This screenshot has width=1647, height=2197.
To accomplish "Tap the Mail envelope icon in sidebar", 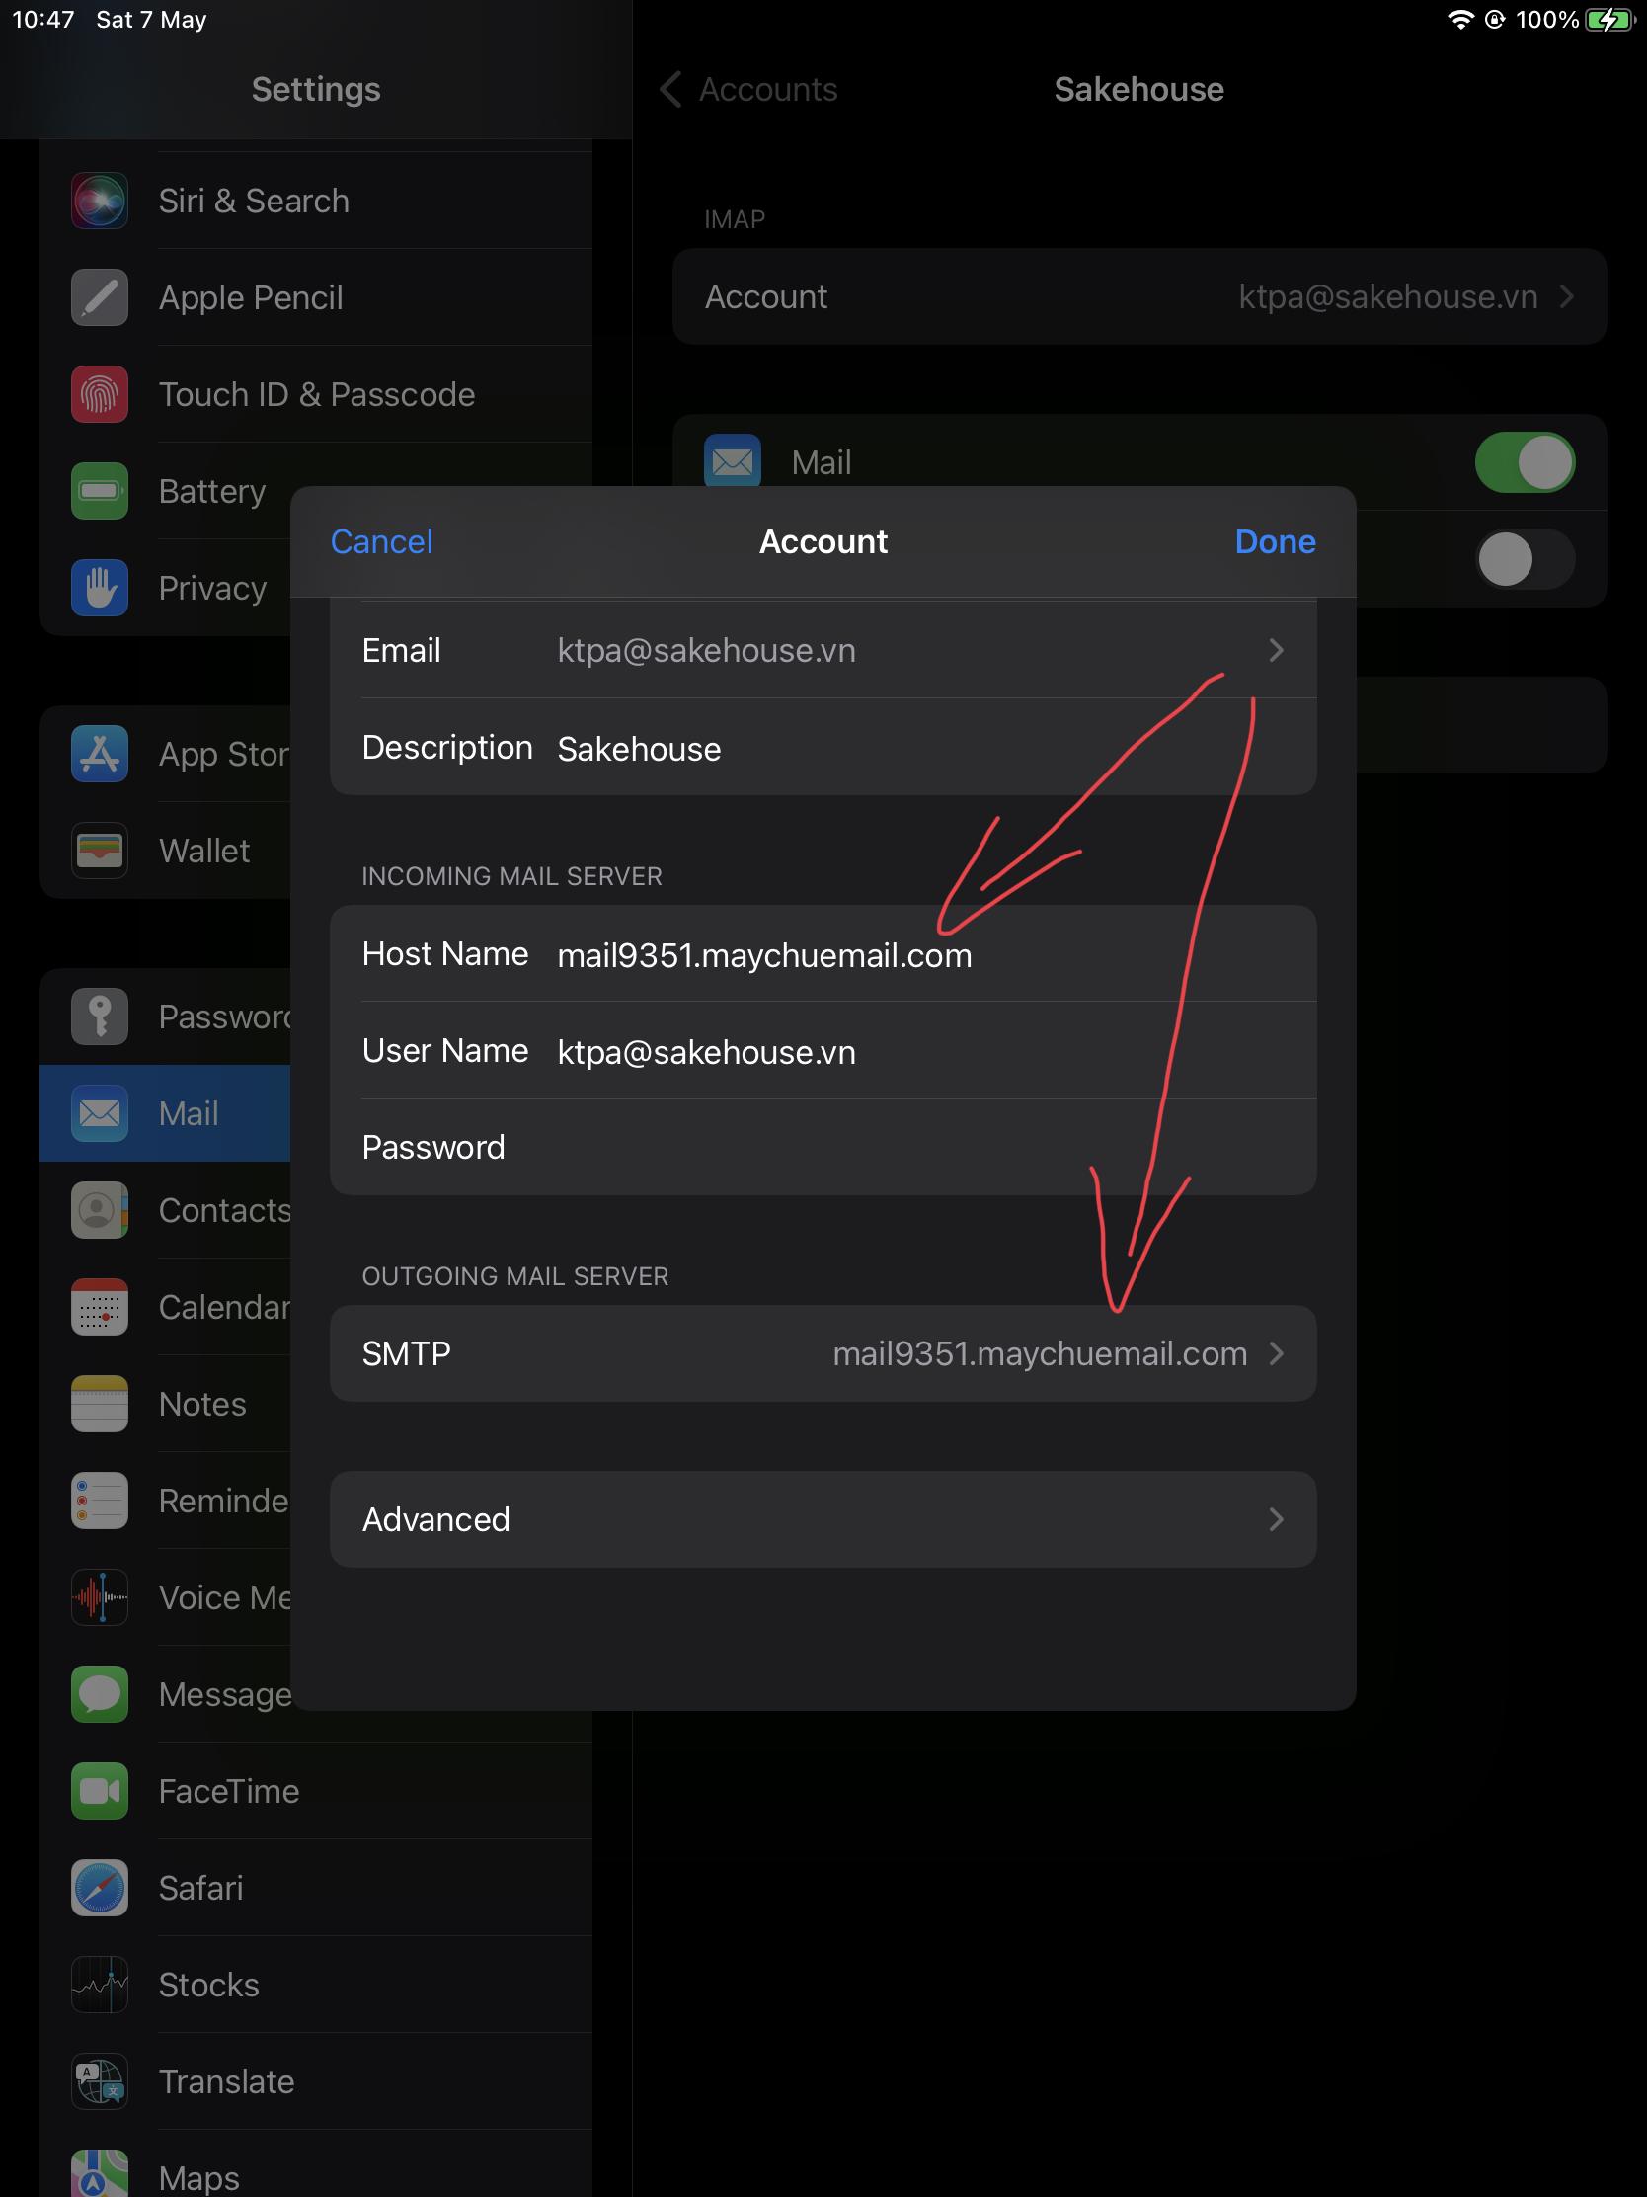I will pos(100,1113).
